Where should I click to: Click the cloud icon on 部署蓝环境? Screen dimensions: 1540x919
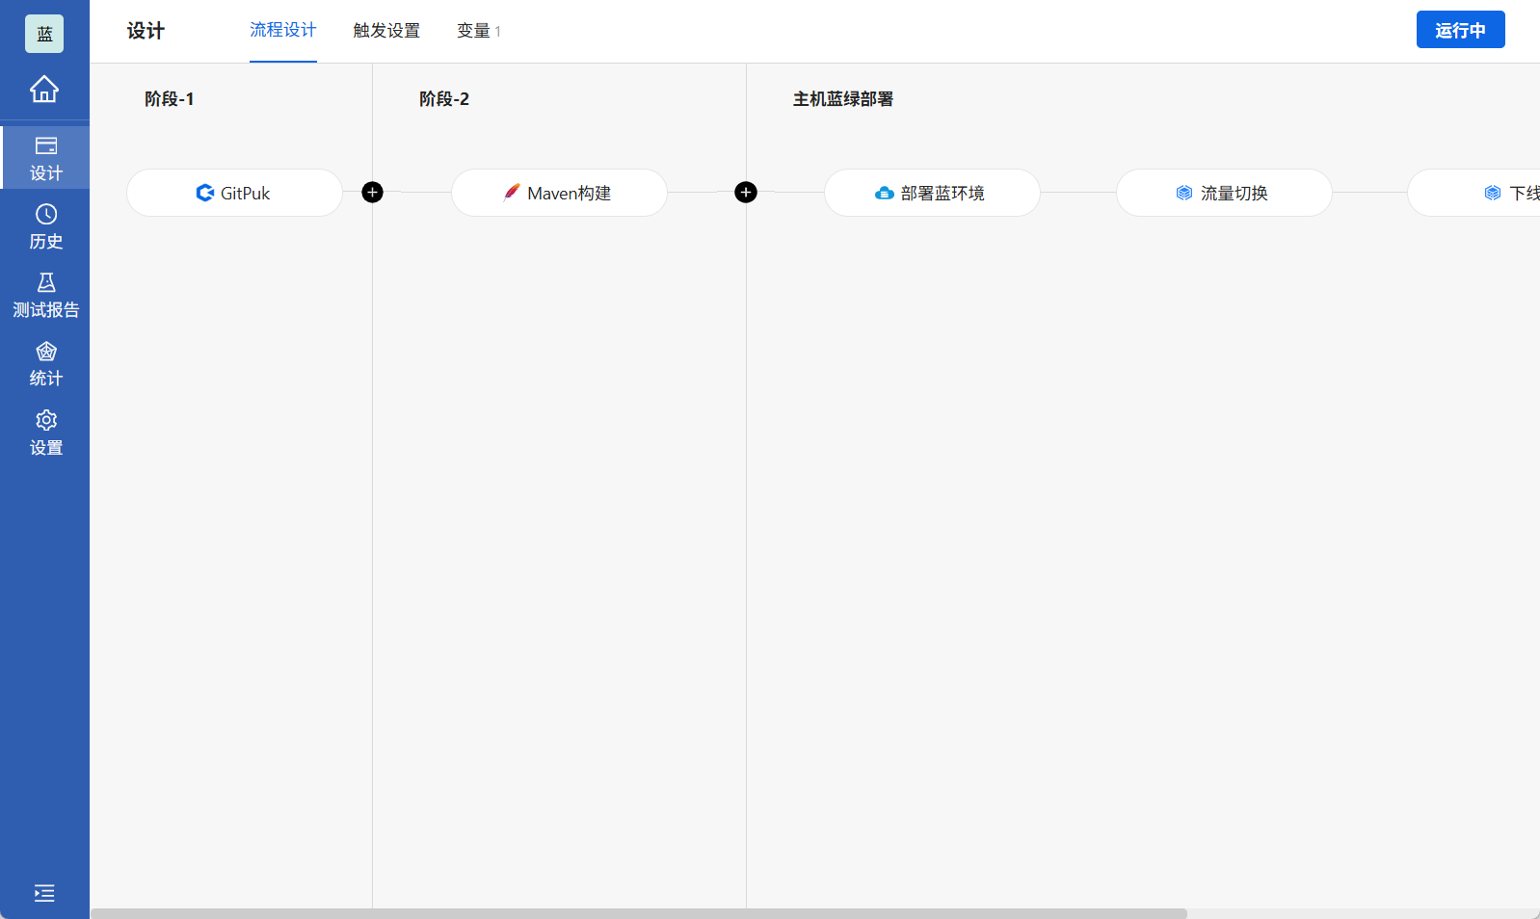pos(885,193)
